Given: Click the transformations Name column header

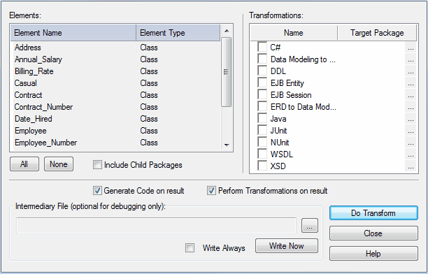Looking at the screenshot, I should pyautogui.click(x=294, y=33).
